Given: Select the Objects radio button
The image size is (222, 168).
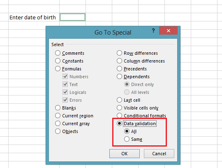Looking at the screenshot, I should coord(58,131).
